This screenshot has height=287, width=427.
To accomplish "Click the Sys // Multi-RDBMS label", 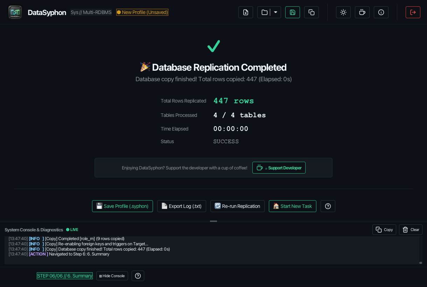I will (91, 12).
